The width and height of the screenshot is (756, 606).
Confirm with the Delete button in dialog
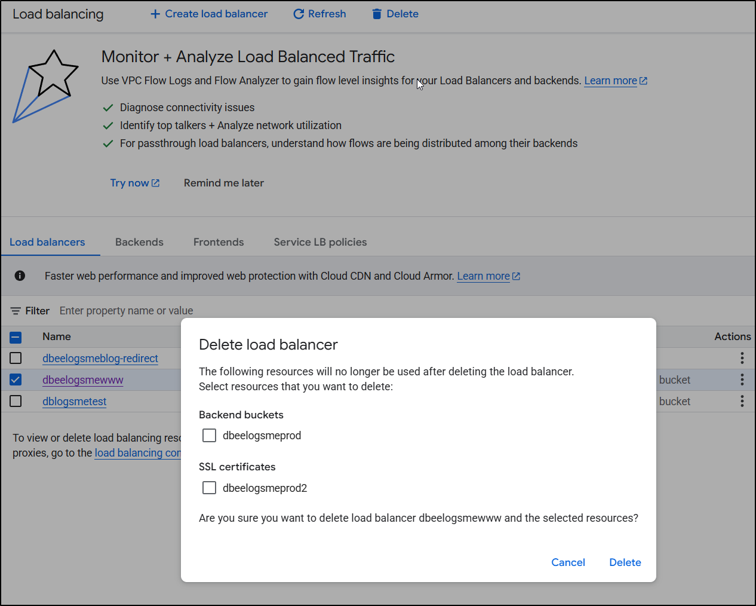click(625, 562)
